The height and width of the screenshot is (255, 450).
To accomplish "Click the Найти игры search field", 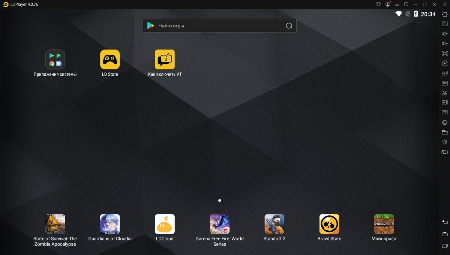I will coord(219,25).
